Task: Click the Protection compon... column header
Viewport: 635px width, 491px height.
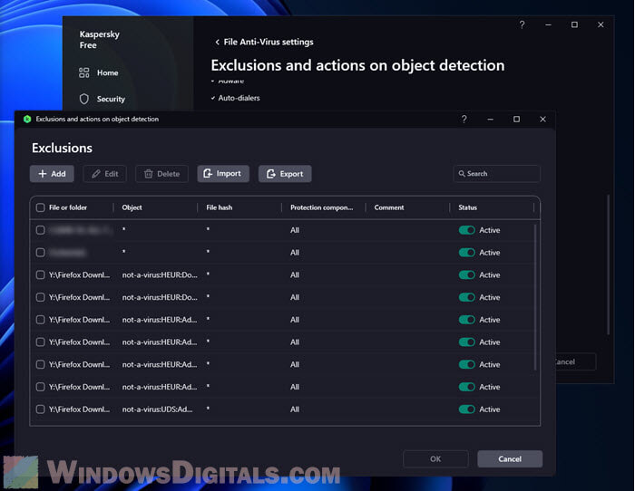Action: [321, 207]
